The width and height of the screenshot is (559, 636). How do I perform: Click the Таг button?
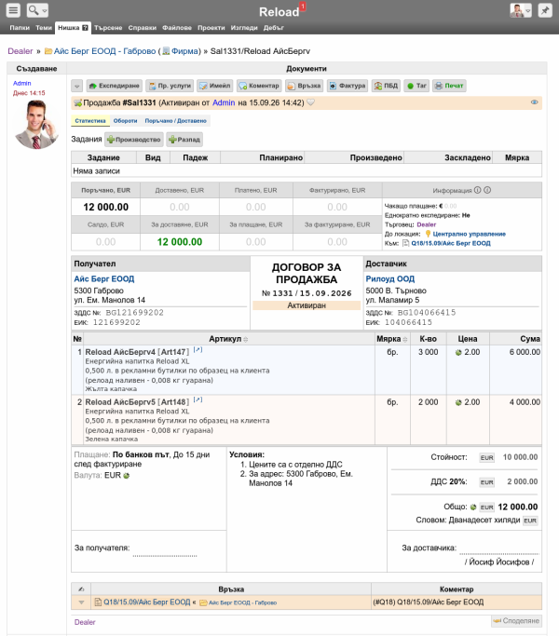pyautogui.click(x=416, y=86)
